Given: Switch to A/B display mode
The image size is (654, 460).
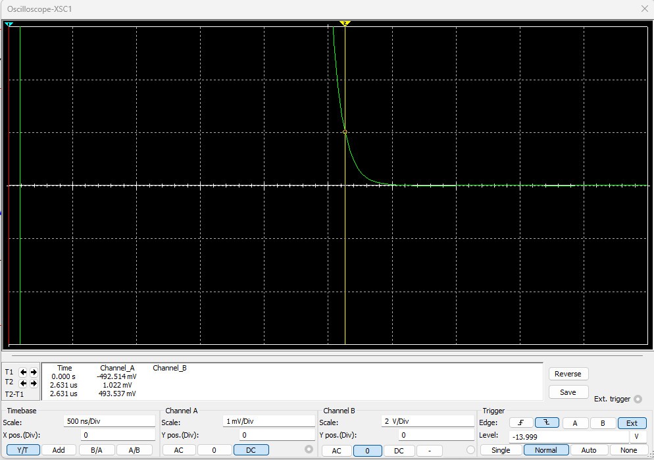Looking at the screenshot, I should [x=134, y=449].
